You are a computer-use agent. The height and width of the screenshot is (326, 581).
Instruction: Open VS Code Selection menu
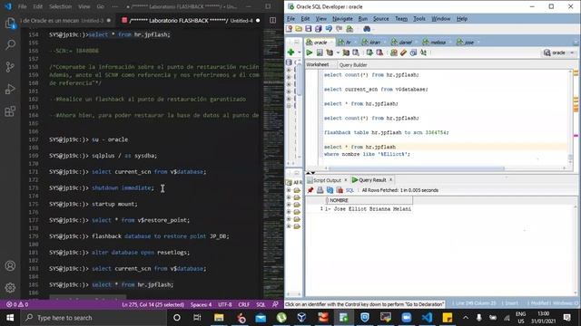[61, 6]
